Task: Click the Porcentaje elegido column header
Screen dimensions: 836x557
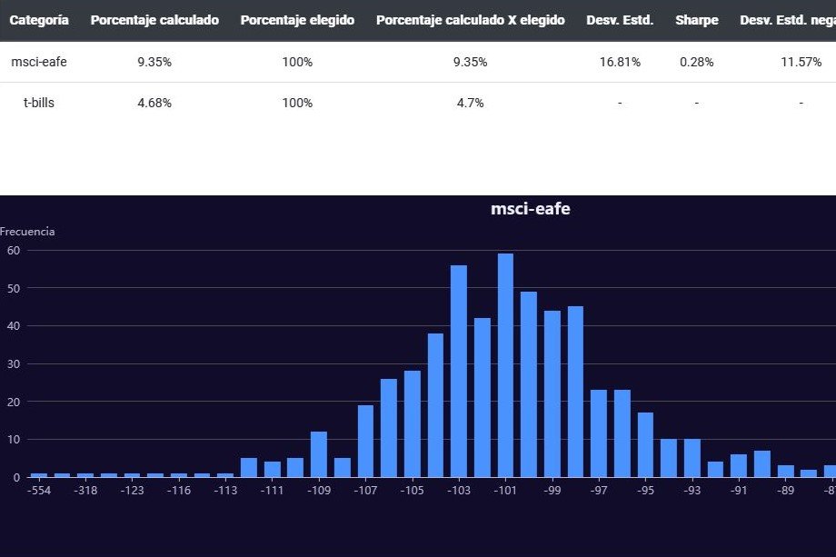Action: point(297,20)
